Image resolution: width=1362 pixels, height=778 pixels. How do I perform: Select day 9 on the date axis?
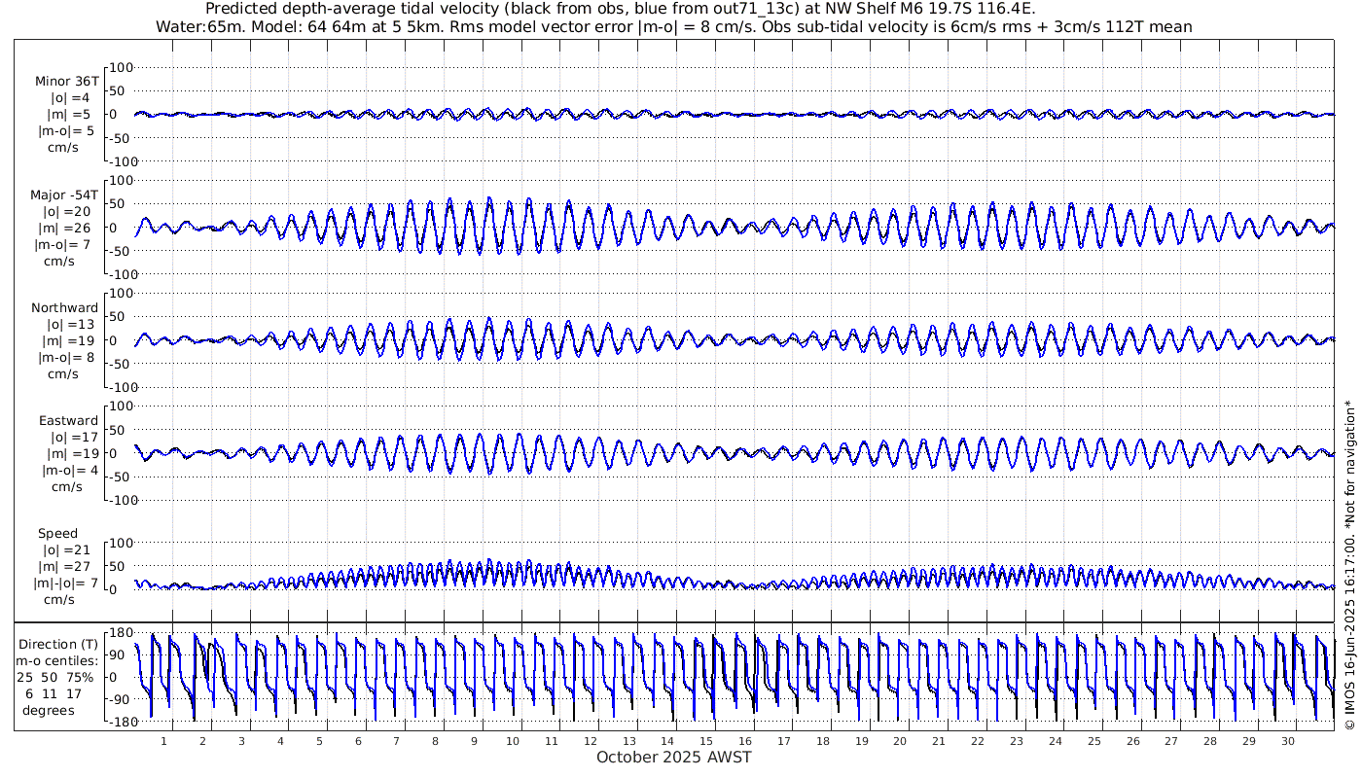[x=474, y=741]
